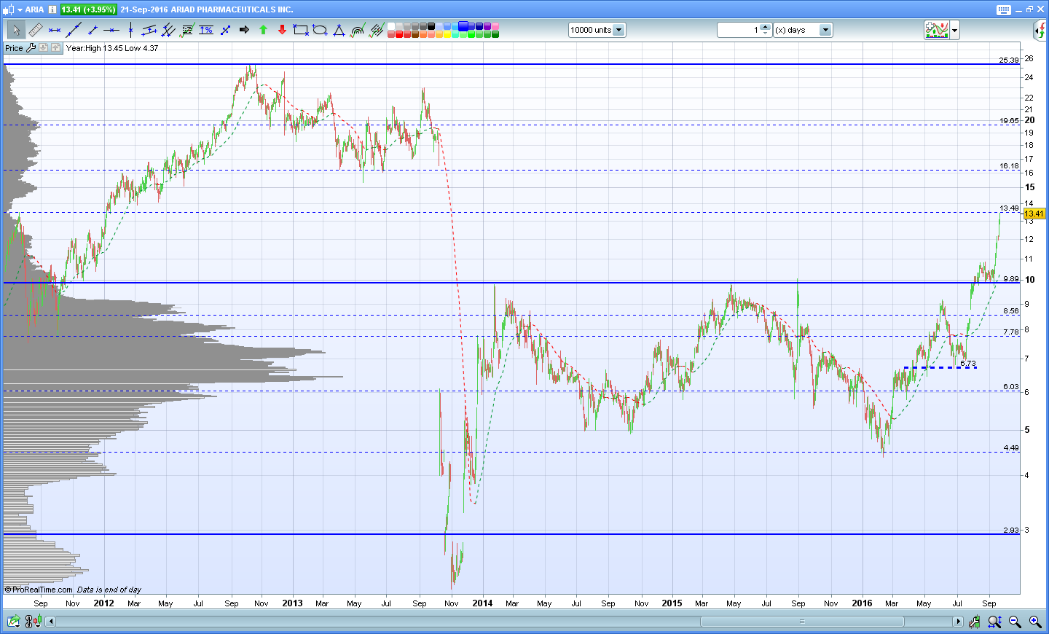Choose the yellow color swatch
Screen dimensions: 1049x634
click(x=447, y=34)
